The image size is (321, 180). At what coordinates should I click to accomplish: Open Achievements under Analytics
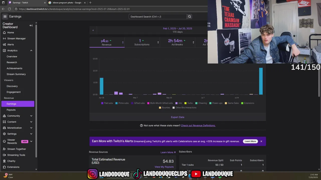[14, 68]
